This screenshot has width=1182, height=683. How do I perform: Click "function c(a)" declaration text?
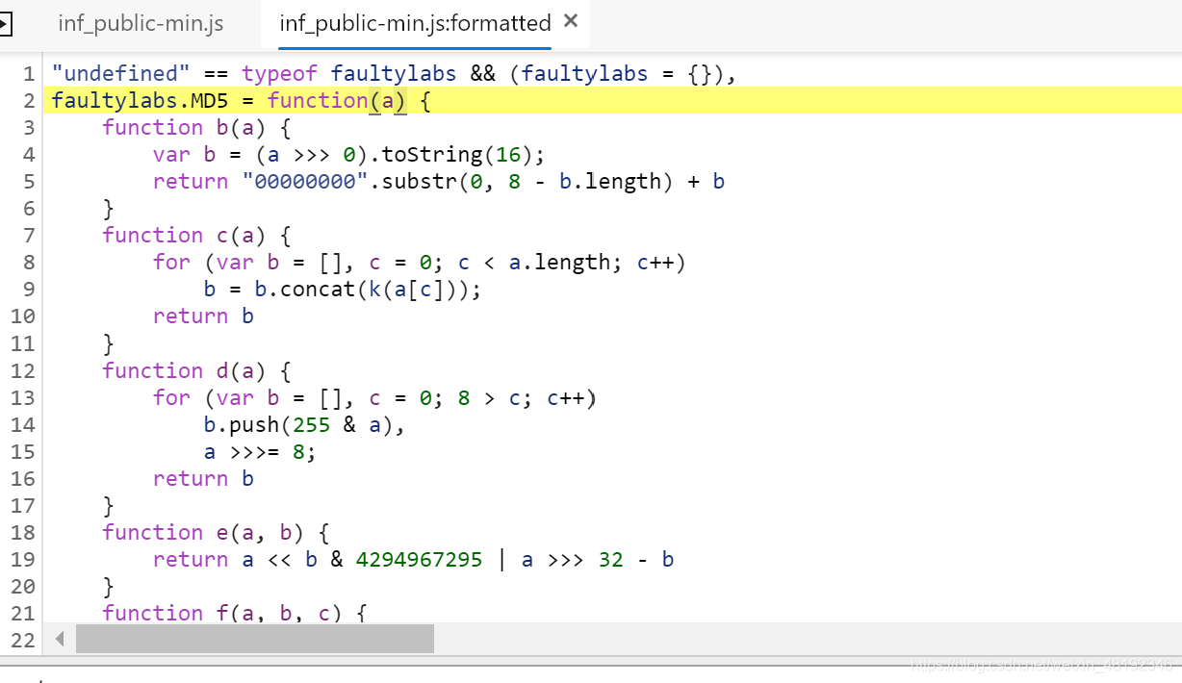[184, 235]
